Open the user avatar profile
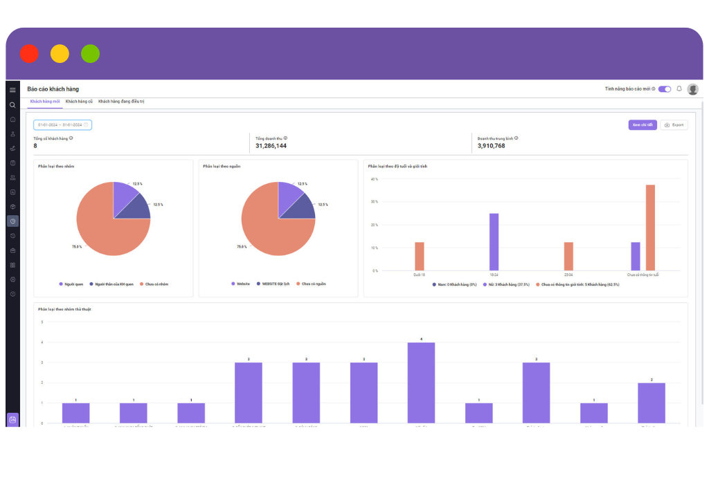The width and height of the screenshot is (709, 498). [x=692, y=89]
